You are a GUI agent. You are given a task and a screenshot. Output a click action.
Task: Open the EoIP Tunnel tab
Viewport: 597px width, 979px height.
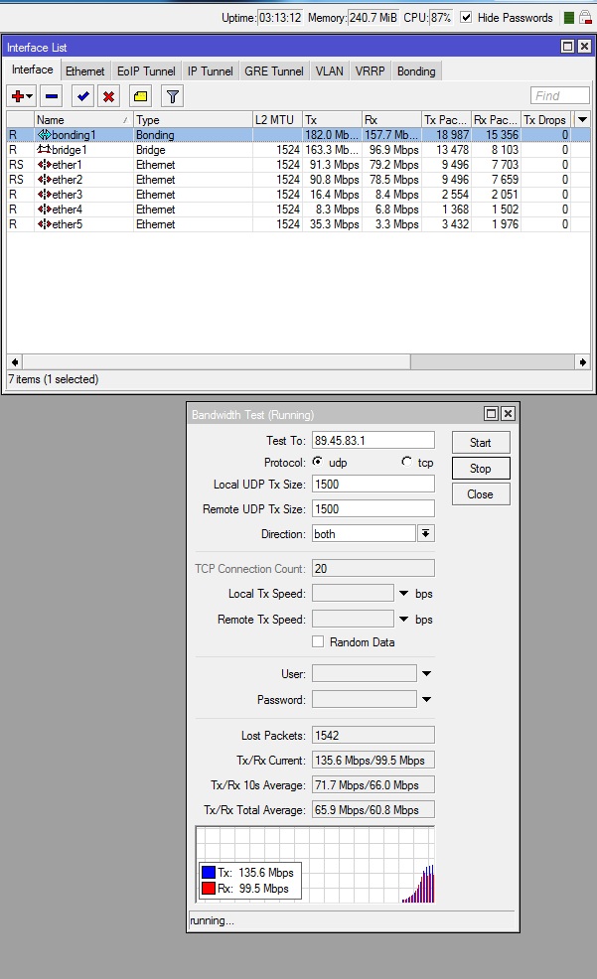pos(146,71)
